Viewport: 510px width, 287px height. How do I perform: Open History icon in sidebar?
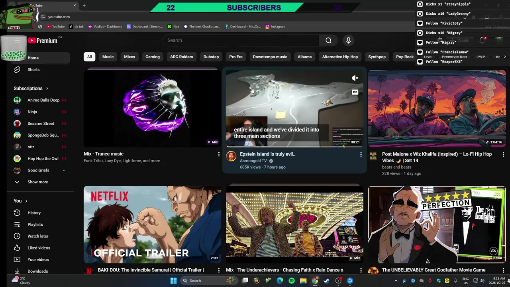click(x=17, y=213)
